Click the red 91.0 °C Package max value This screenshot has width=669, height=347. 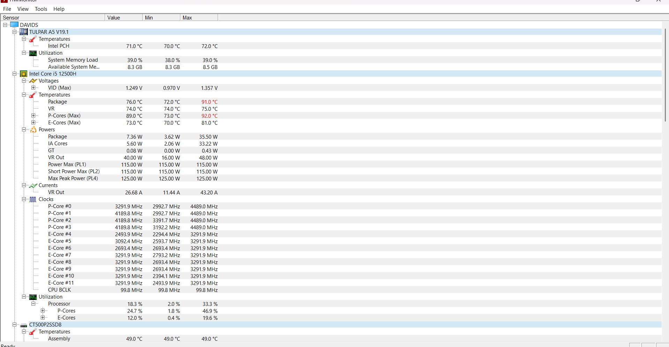click(209, 102)
